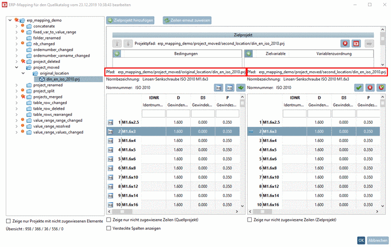Click the mapping icon of source row M1.6x8
Image resolution: width=391 pixels, height=247 pixels.
[111, 168]
